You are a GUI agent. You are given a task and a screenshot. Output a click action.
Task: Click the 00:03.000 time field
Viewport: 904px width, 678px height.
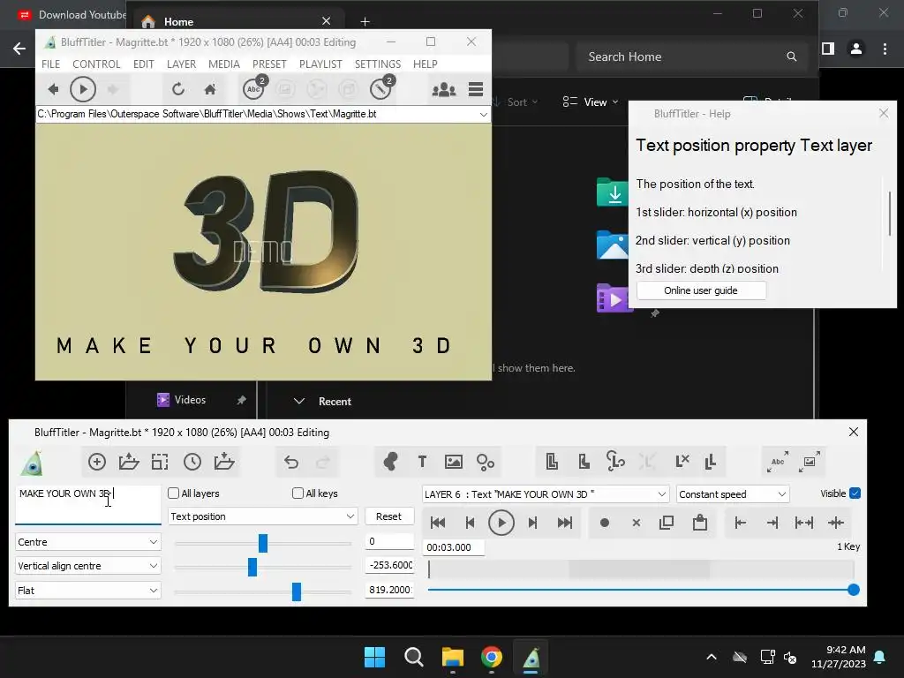pyautogui.click(x=453, y=547)
